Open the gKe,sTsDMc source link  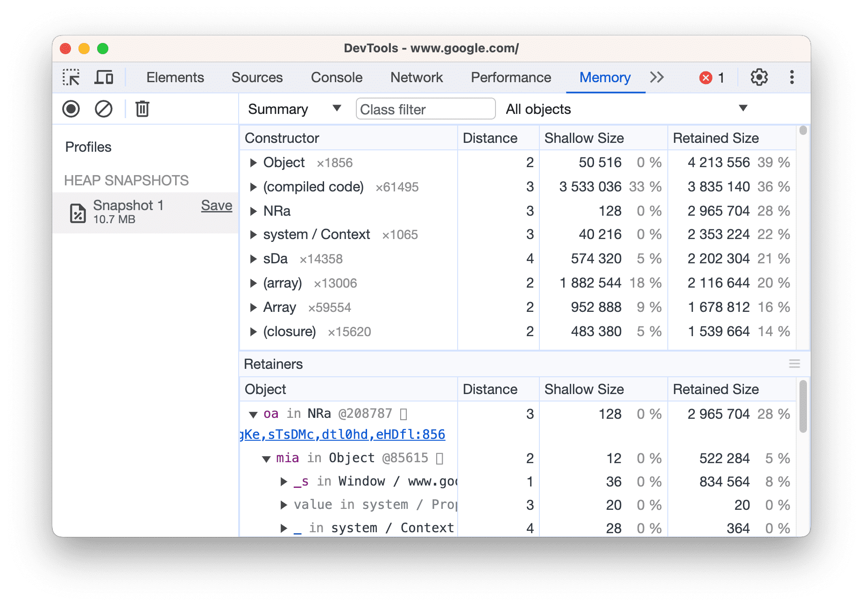pyautogui.click(x=341, y=434)
